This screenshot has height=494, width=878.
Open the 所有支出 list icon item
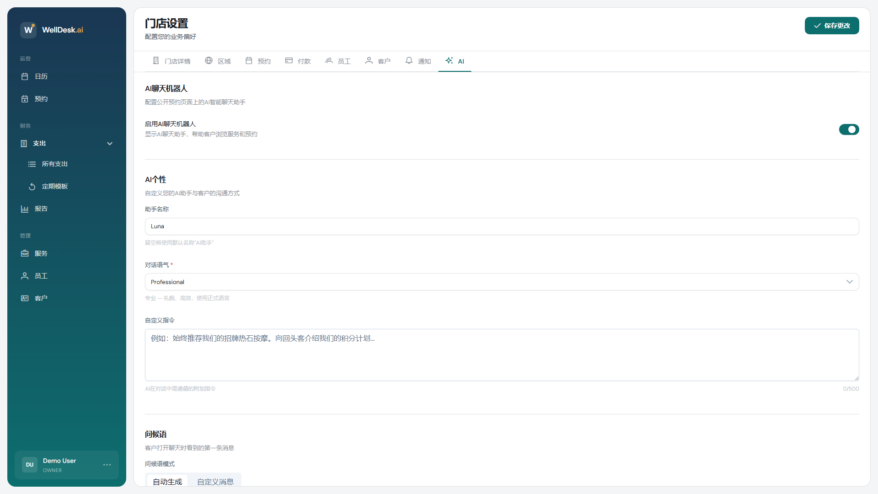(x=32, y=164)
